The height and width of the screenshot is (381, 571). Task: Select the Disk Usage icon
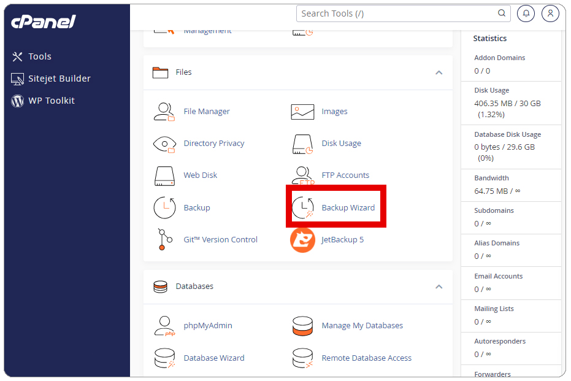click(302, 144)
